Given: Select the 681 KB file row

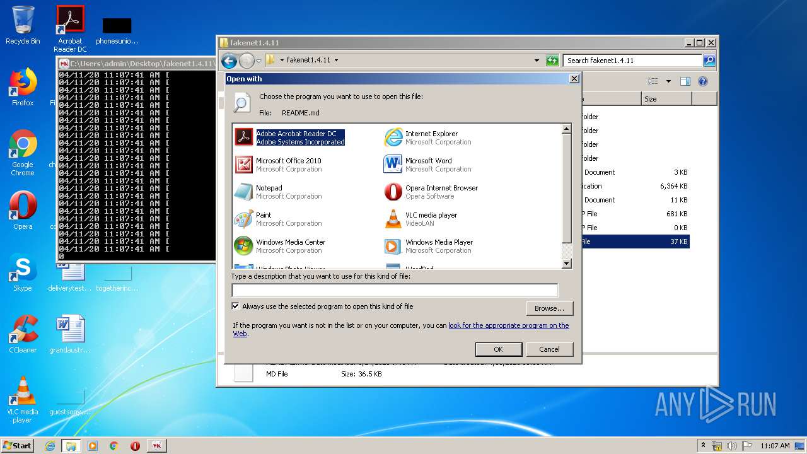Looking at the screenshot, I should pyautogui.click(x=636, y=214).
